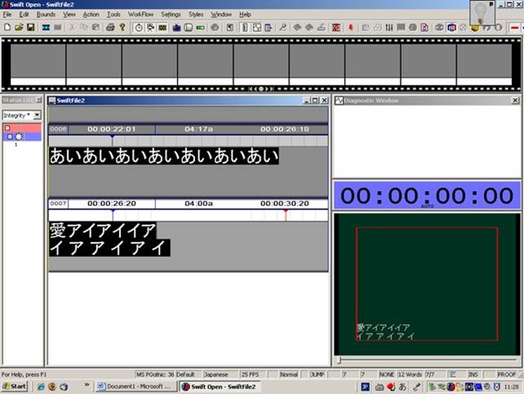Click the red marker on subtitle 0007 timeline
Image resolution: width=524 pixels, height=394 pixels.
point(285,213)
